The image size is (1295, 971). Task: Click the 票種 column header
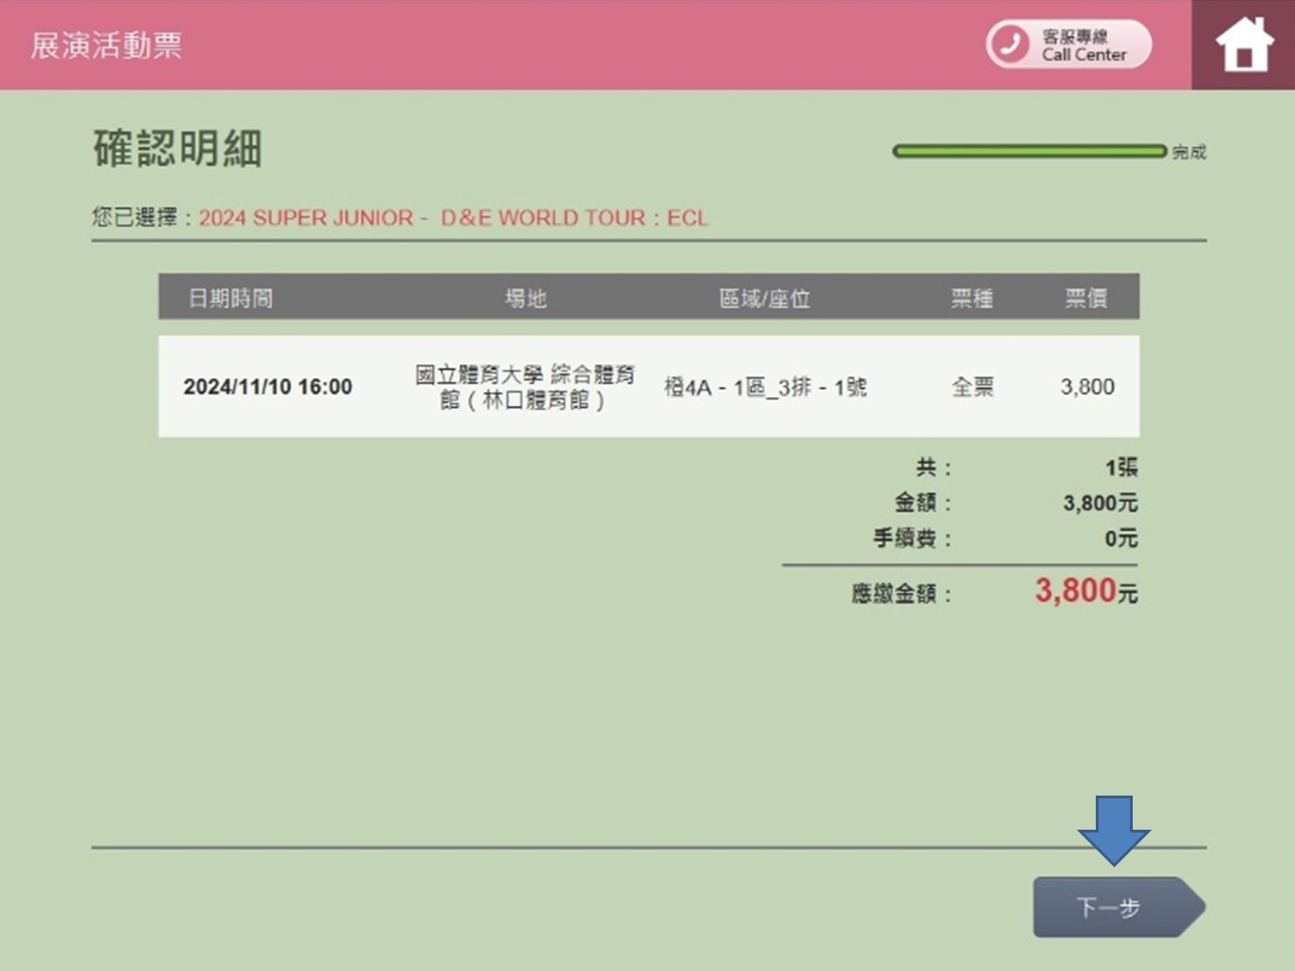[972, 299]
